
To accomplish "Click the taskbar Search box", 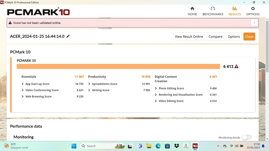I will pyautogui.click(x=102, y=146).
